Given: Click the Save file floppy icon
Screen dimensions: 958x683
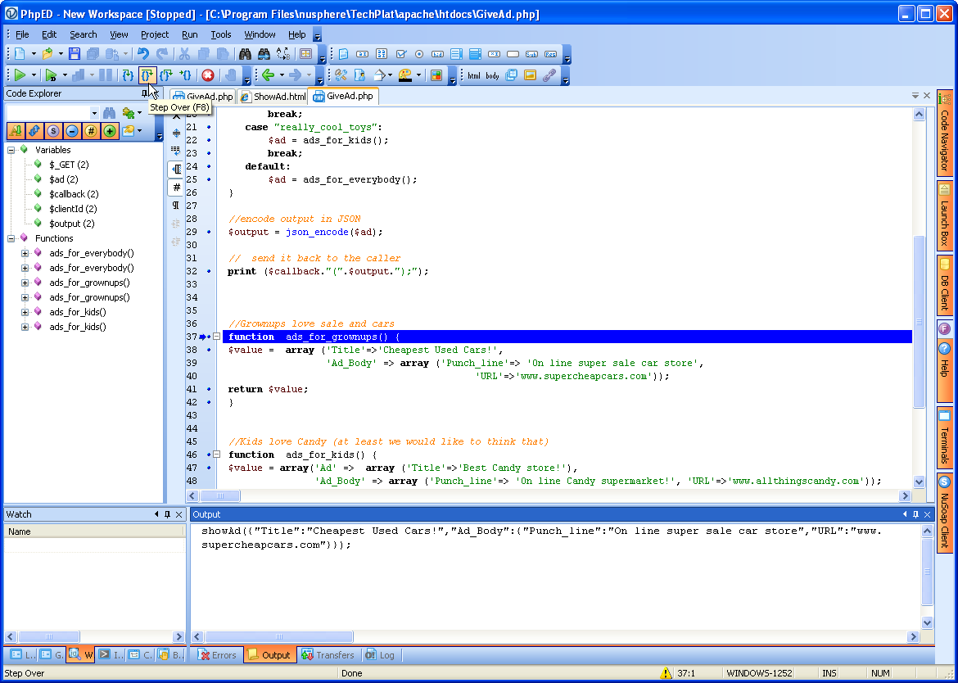Looking at the screenshot, I should point(75,54).
